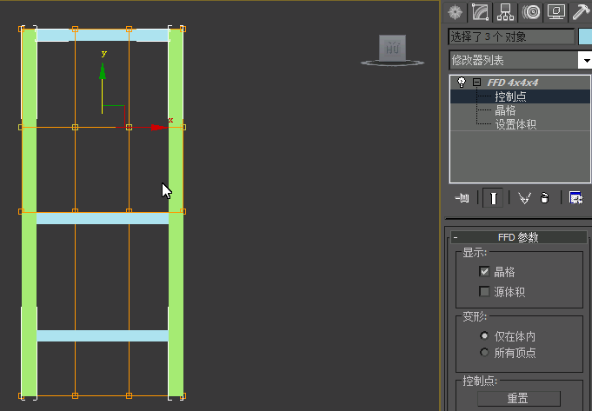Screen dimensions: 592x411
Task: Select the FFD 4x4x4 modifier entry
Action: coord(513,83)
